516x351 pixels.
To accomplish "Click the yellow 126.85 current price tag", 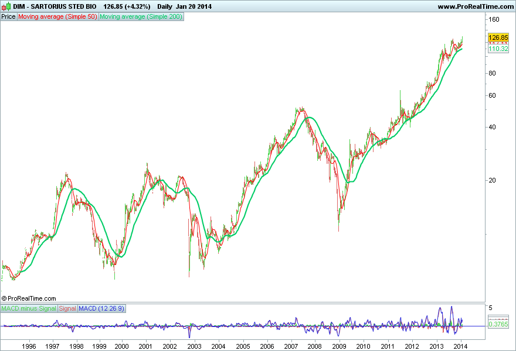I will click(498, 37).
